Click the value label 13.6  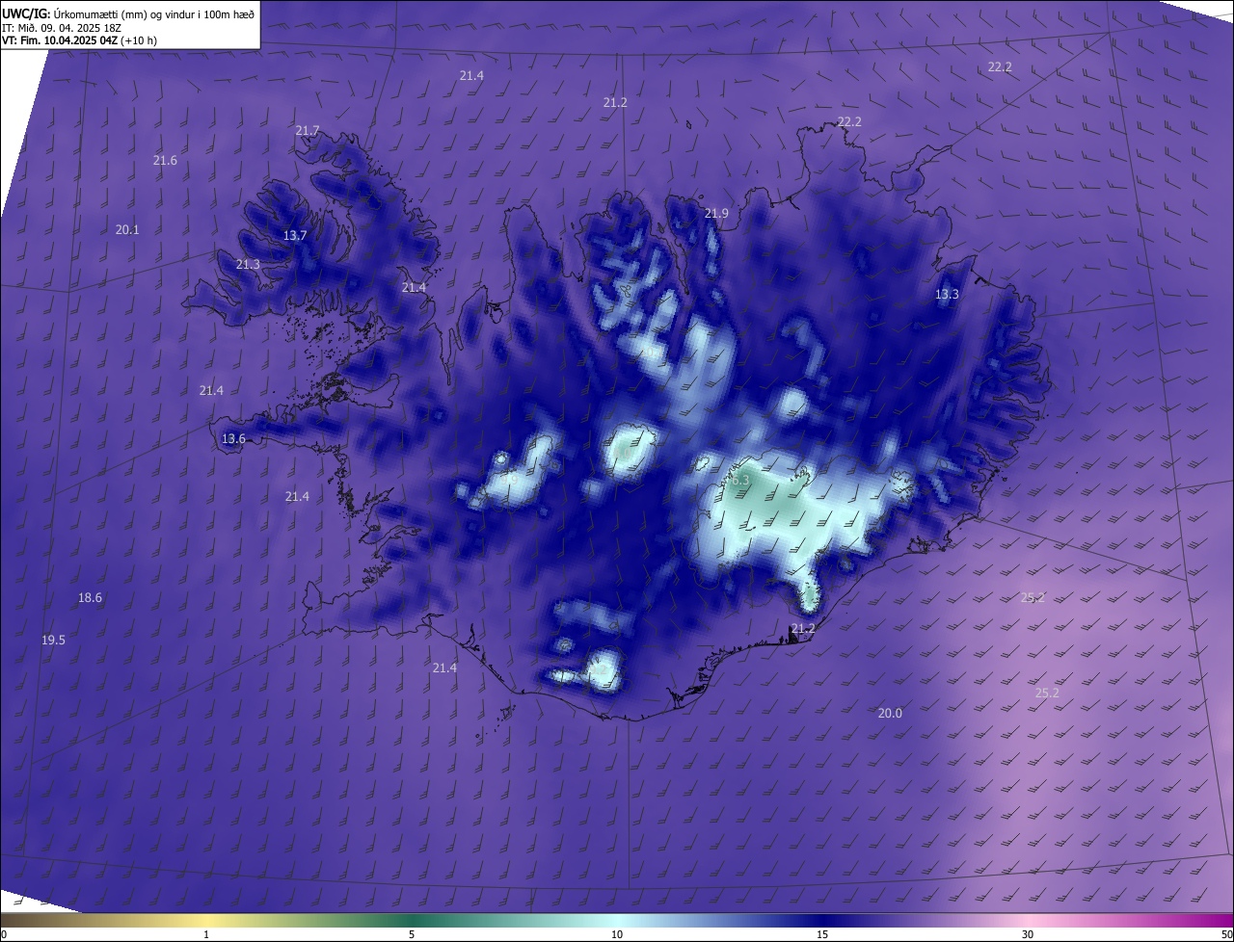[233, 438]
